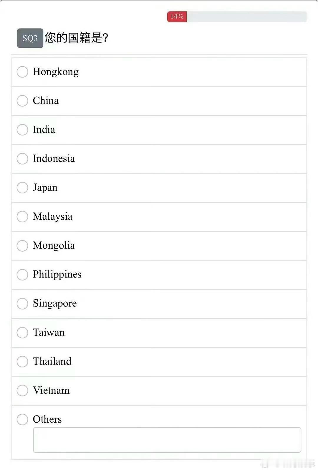Click the nationality question title text
The height and width of the screenshot is (471, 318).
tap(77, 38)
